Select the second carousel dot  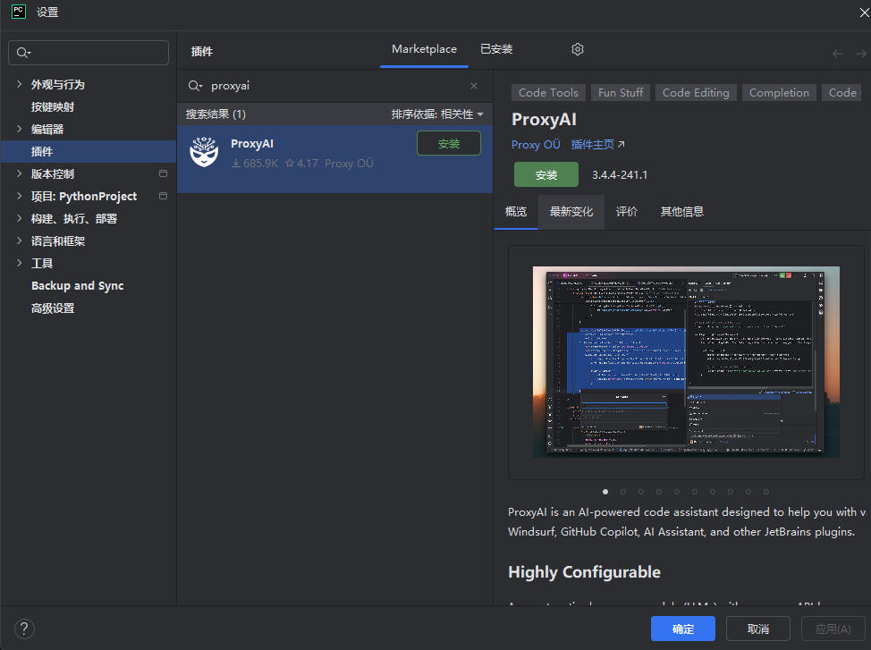[623, 492]
